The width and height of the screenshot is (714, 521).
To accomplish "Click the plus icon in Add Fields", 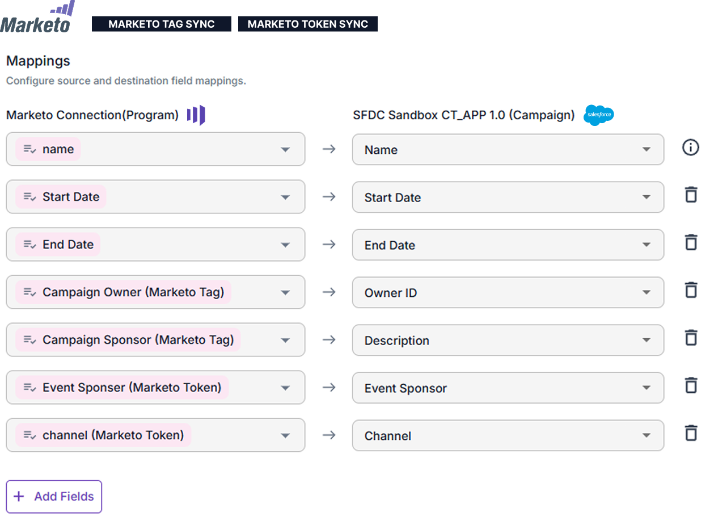I will 19,497.
